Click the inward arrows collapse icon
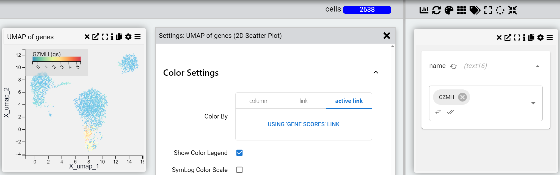The height and width of the screenshot is (175, 560). (x=512, y=10)
